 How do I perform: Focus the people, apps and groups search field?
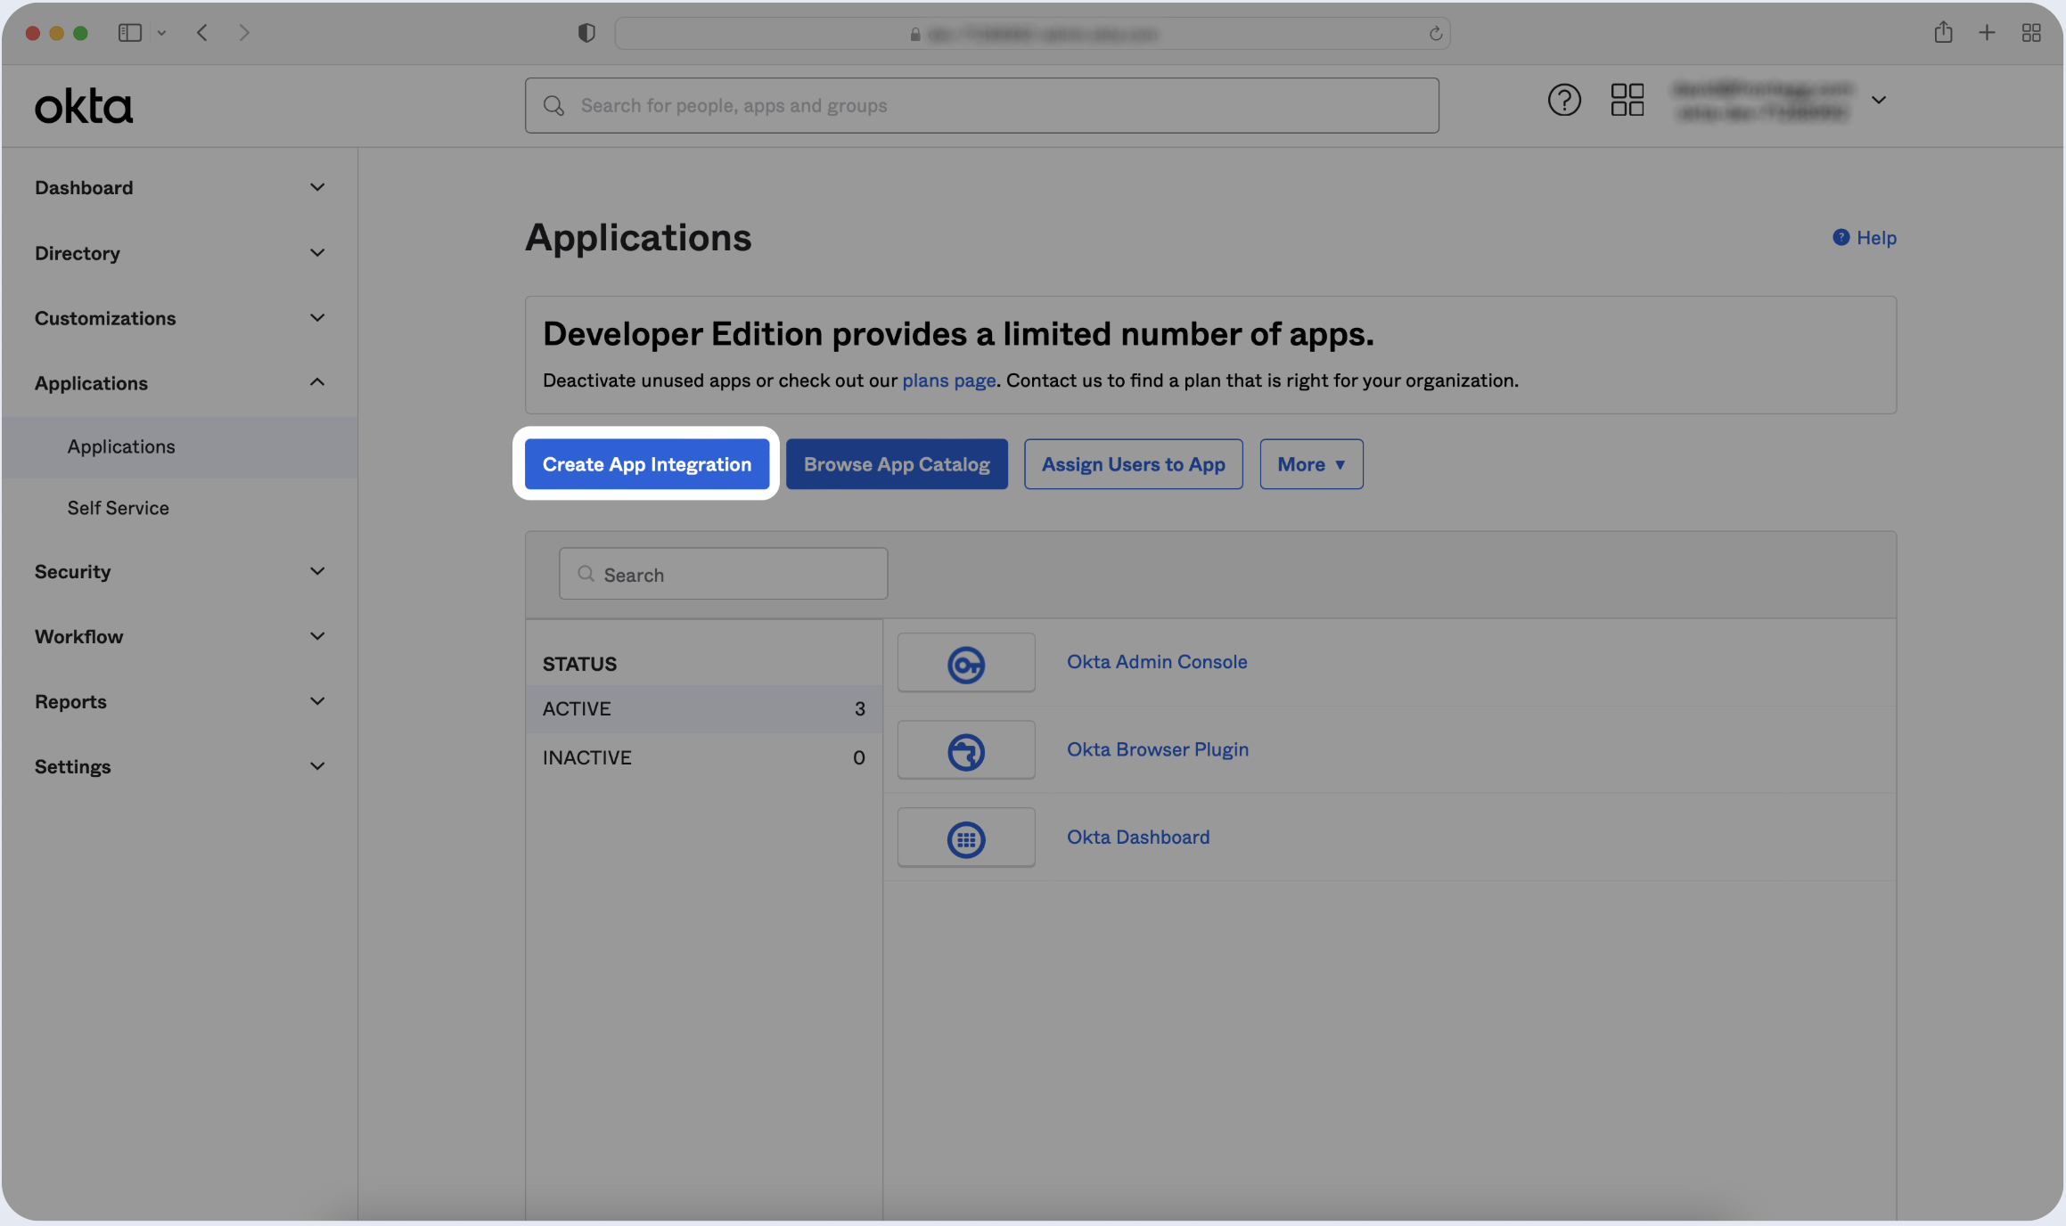coord(980,105)
